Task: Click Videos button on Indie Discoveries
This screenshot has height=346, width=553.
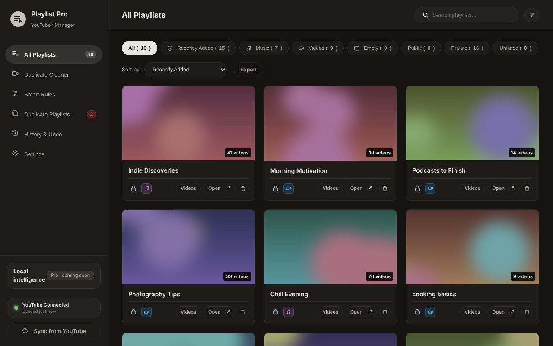Action: tap(188, 189)
